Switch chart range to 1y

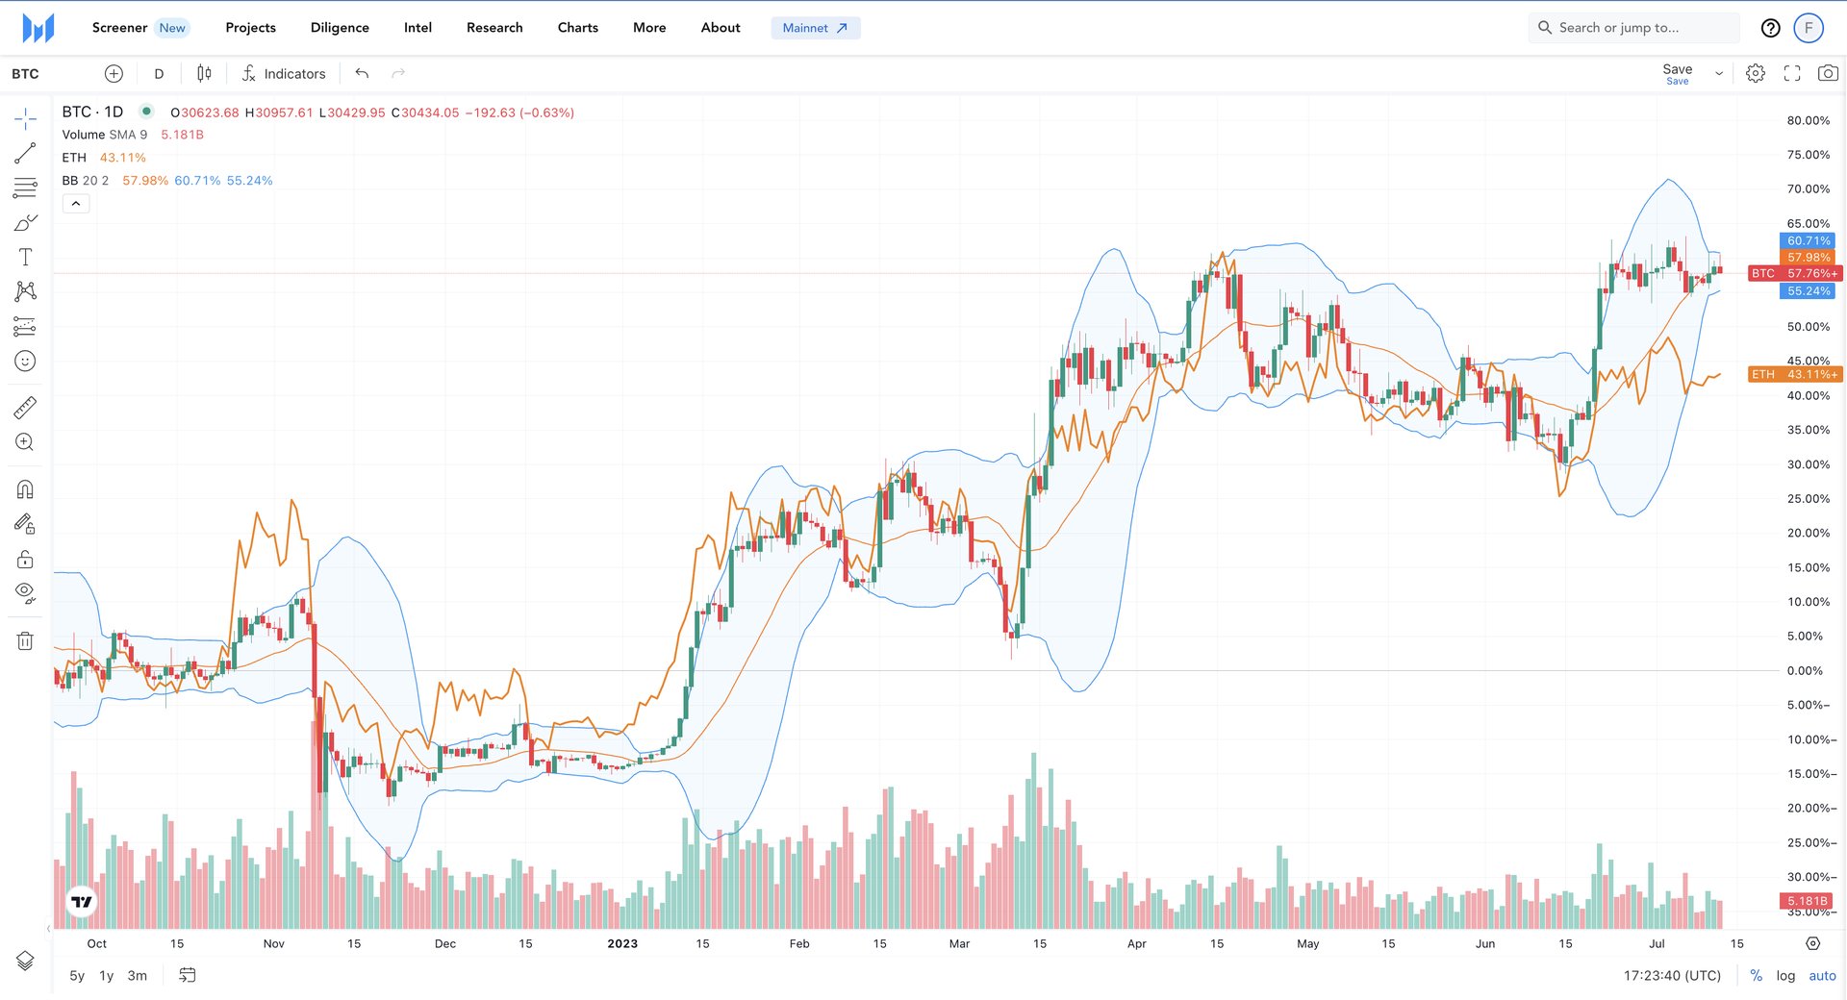(x=106, y=975)
